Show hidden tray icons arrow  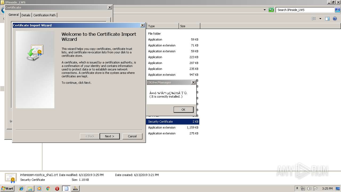[297, 189]
